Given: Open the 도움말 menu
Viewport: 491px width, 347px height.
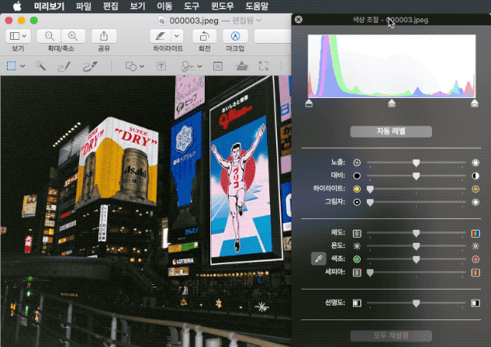Looking at the screenshot, I should click(x=257, y=6).
